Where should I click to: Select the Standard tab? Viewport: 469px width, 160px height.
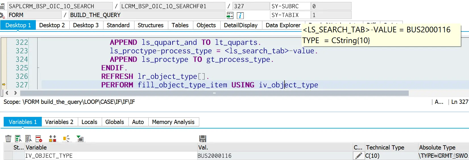pos(118,25)
